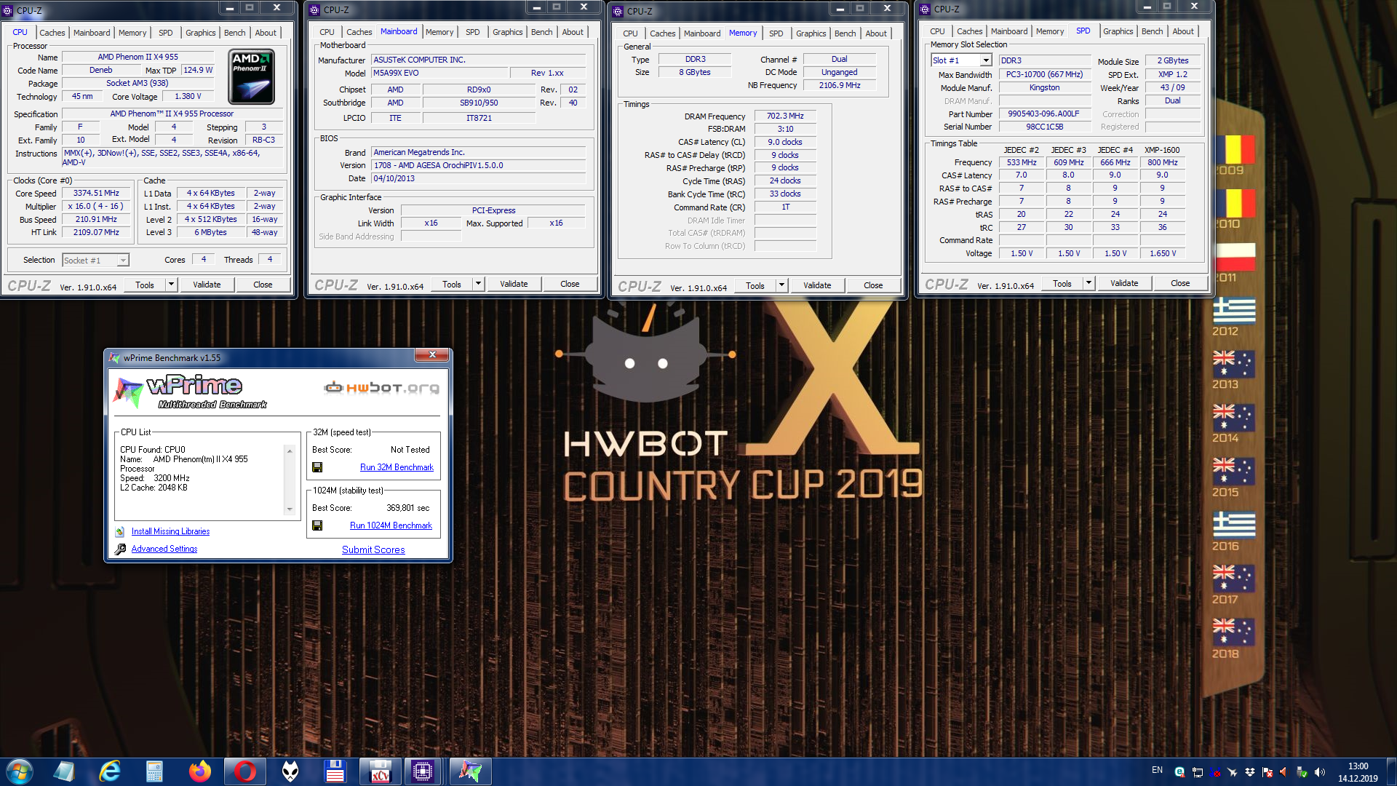
Task: Click Tools button in the SPD window
Action: click(x=1062, y=283)
